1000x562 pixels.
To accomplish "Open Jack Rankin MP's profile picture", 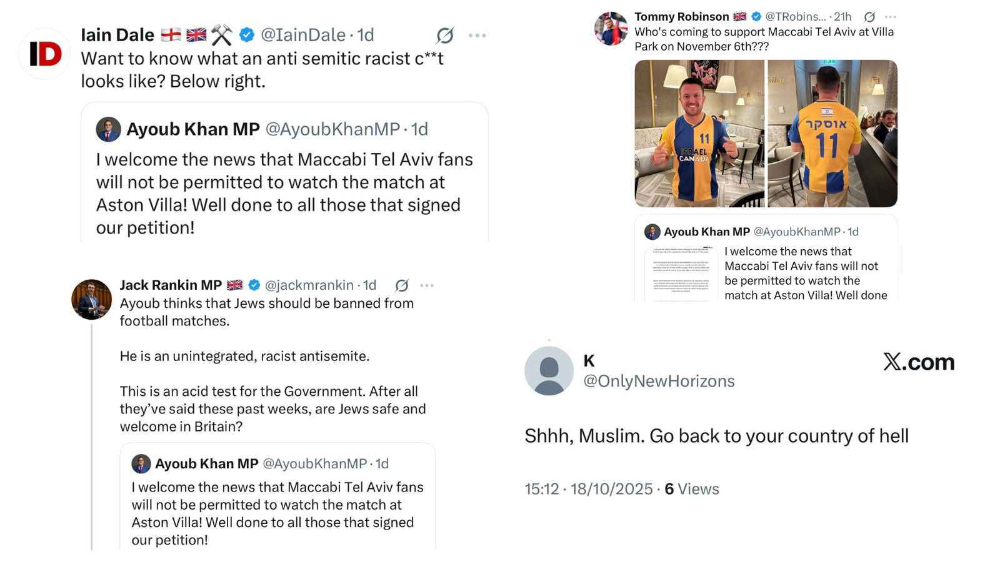I will 92,300.
